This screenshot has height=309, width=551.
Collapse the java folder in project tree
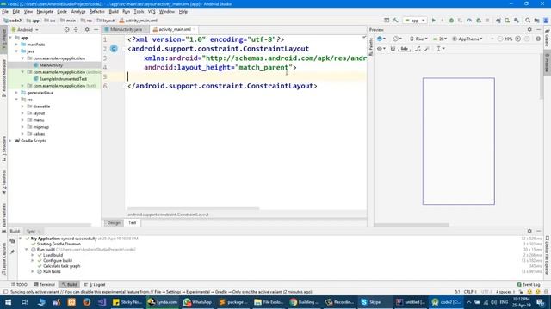(x=16, y=51)
